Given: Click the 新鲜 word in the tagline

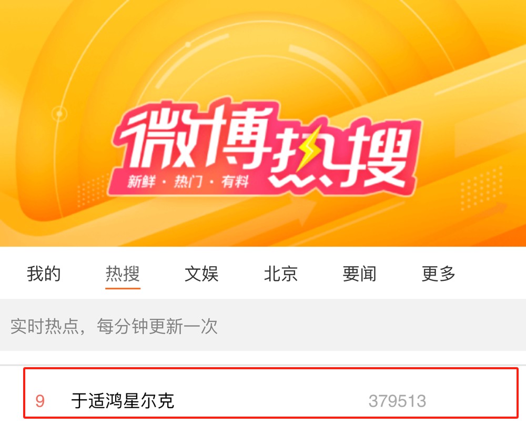Looking at the screenshot, I should (141, 182).
